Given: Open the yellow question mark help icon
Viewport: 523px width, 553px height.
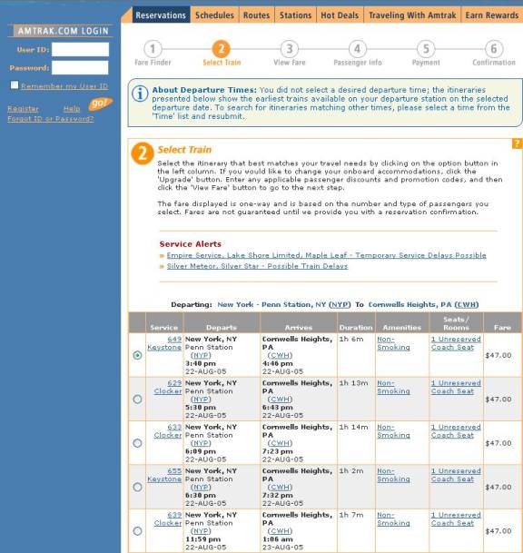Looking at the screenshot, I should click(x=517, y=143).
